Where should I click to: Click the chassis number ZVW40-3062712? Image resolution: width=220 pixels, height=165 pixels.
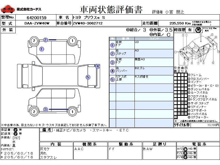[87, 23]
